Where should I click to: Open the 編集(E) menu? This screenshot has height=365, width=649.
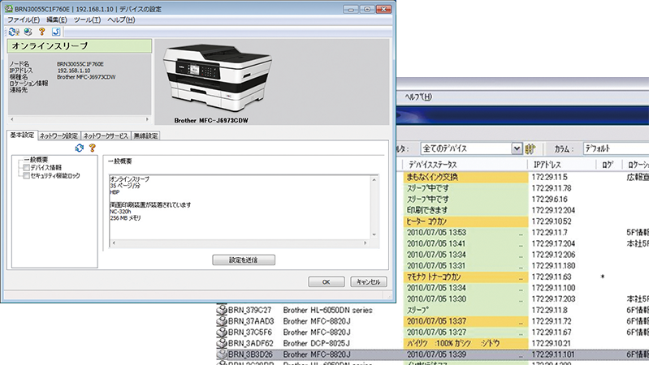pyautogui.click(x=57, y=19)
